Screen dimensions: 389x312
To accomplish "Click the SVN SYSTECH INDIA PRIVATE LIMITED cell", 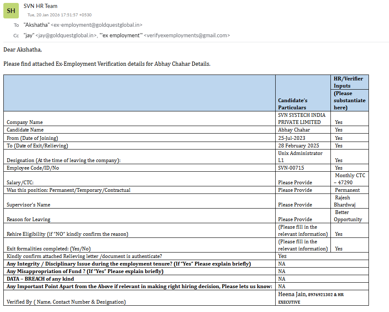I will 301,119.
